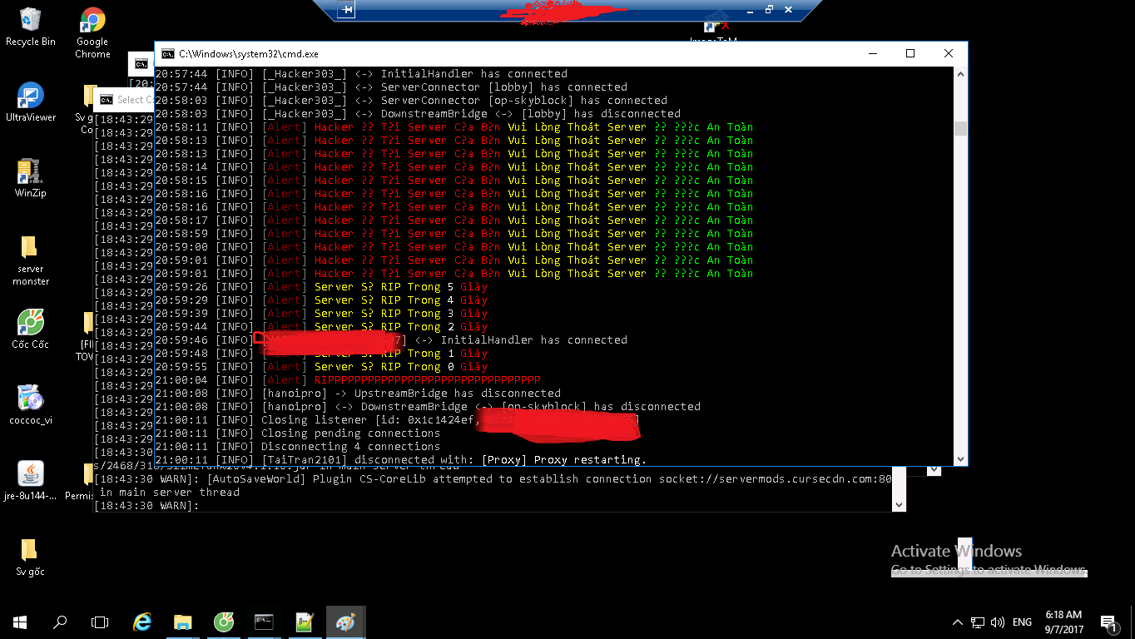Switch to Command Prompt on the taskbar
Viewport: 1135px width, 639px height.
pyautogui.click(x=264, y=622)
